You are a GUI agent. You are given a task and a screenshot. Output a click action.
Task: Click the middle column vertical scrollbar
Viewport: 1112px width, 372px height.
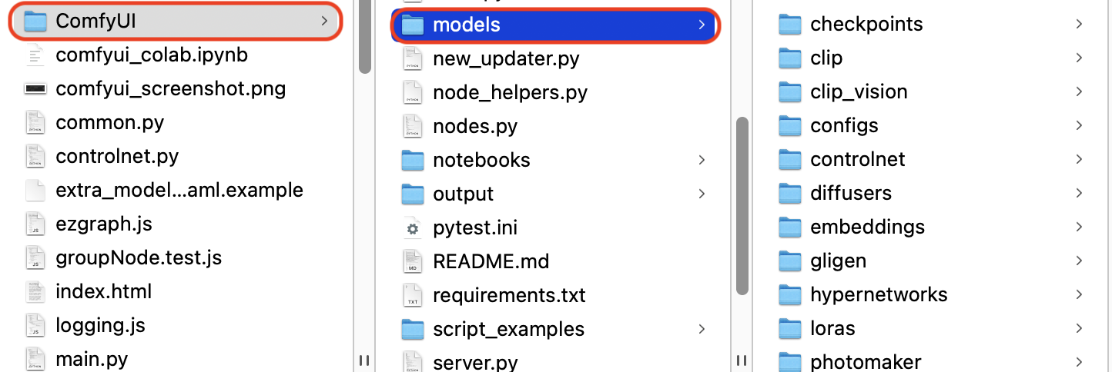pyautogui.click(x=742, y=206)
